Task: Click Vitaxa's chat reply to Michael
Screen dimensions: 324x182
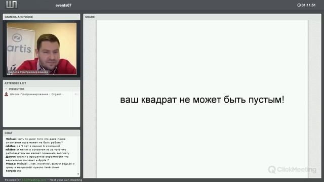Action: [x=40, y=165]
